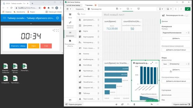193x108 pixels.
Task: Open the Qlik Sense hamburger menu dropdown
Action: (69, 9)
